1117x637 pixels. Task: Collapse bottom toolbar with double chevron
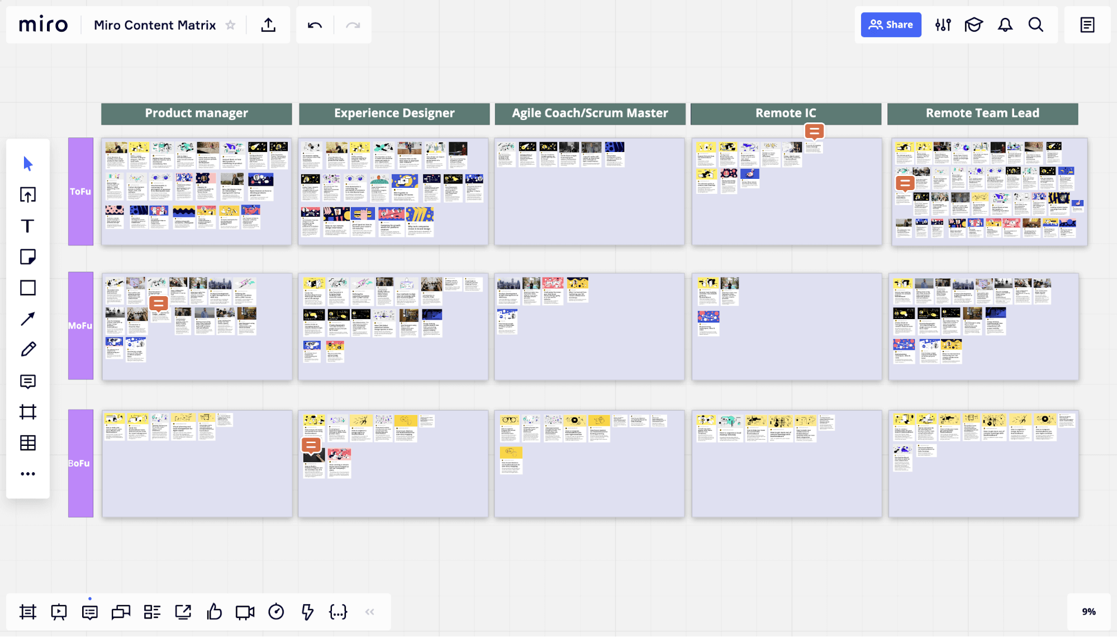[369, 612]
